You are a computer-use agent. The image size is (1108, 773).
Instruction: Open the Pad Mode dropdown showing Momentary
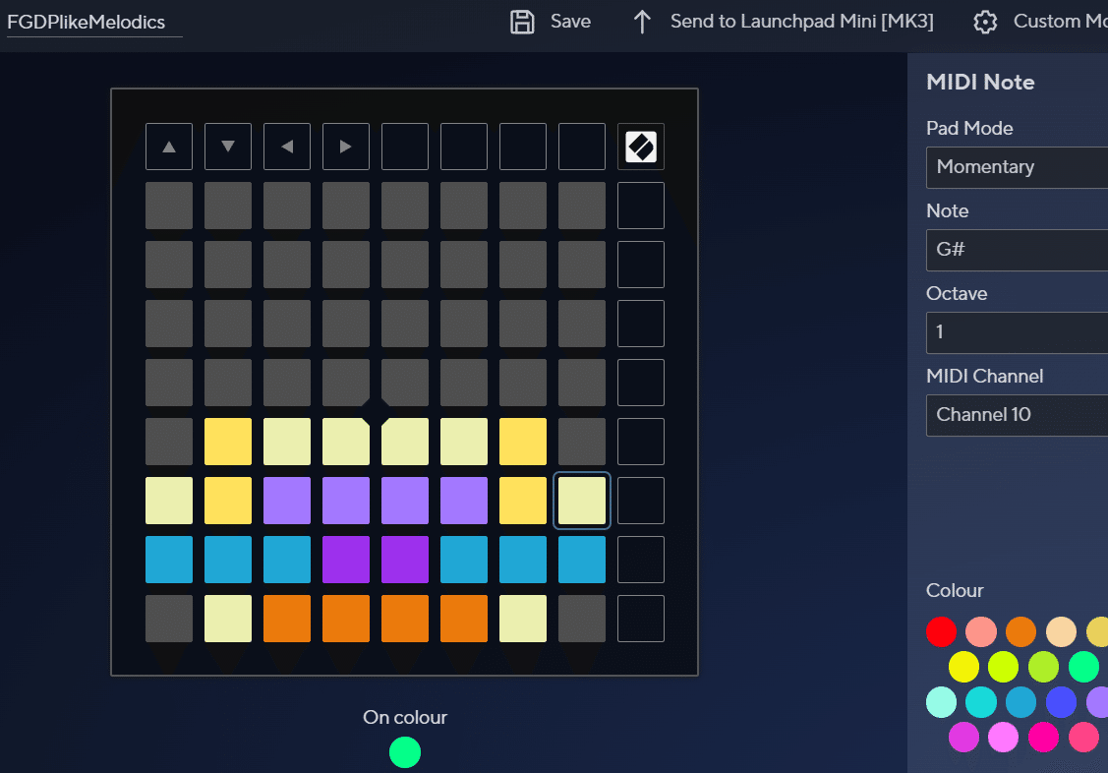[1017, 167]
